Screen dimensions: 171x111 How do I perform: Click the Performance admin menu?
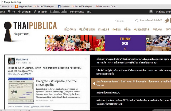[77, 12]
